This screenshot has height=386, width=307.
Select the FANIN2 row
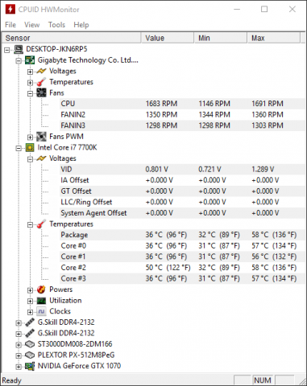coord(182,115)
